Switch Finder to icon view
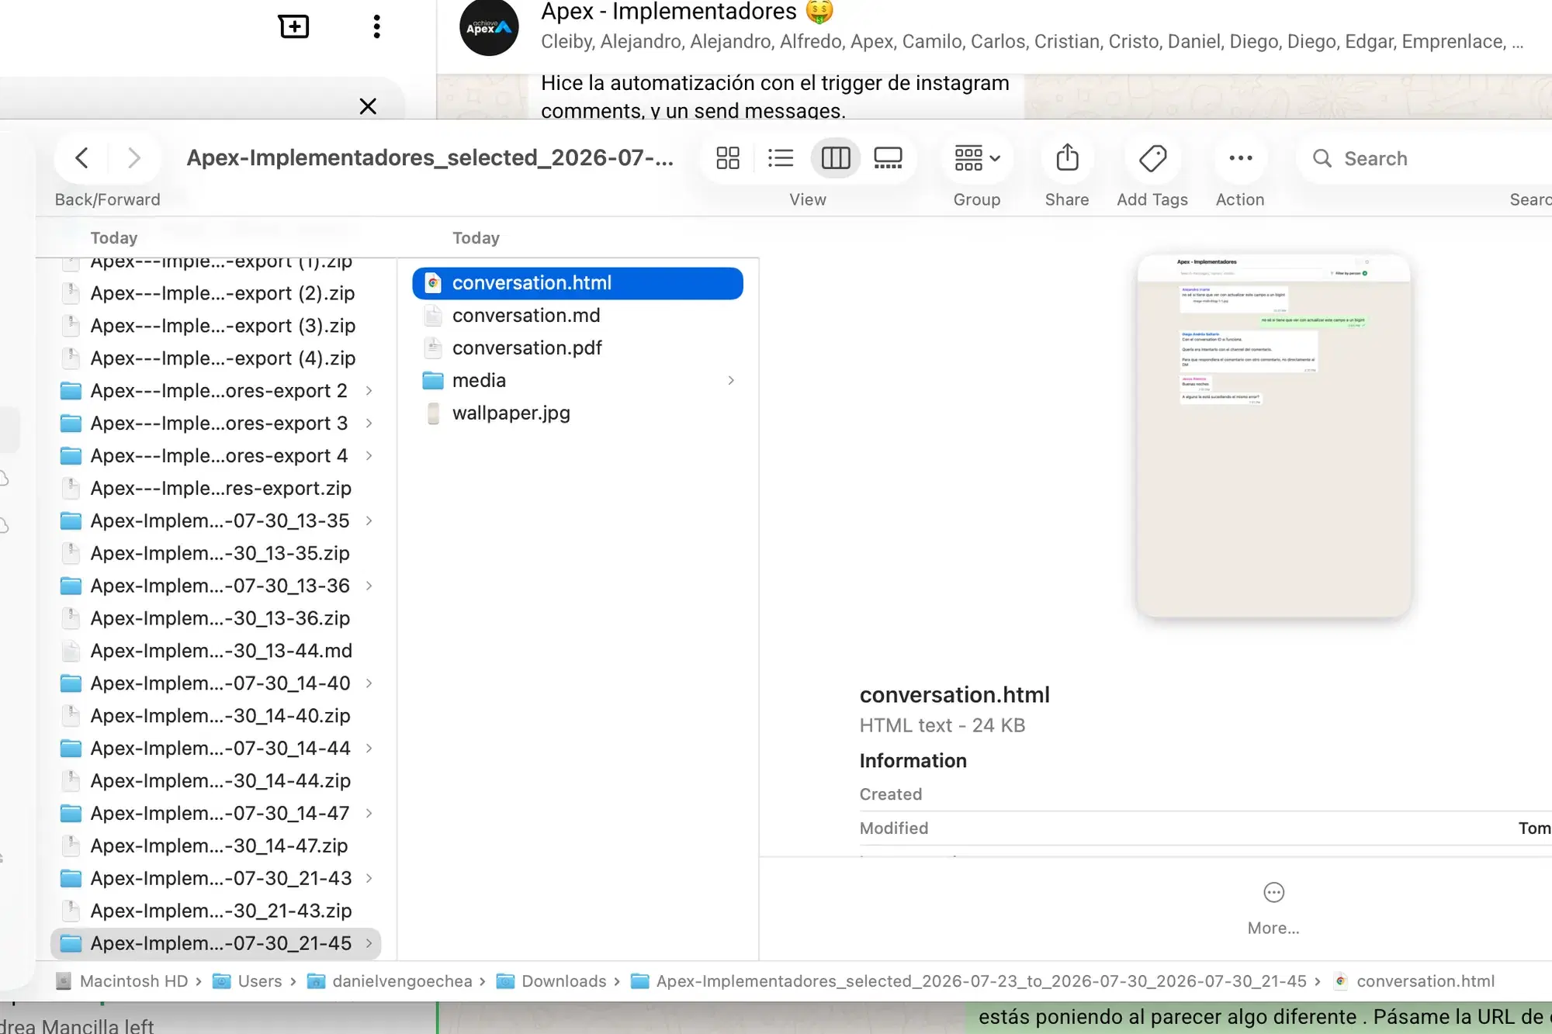Screen dimensions: 1552x1034 (728, 158)
